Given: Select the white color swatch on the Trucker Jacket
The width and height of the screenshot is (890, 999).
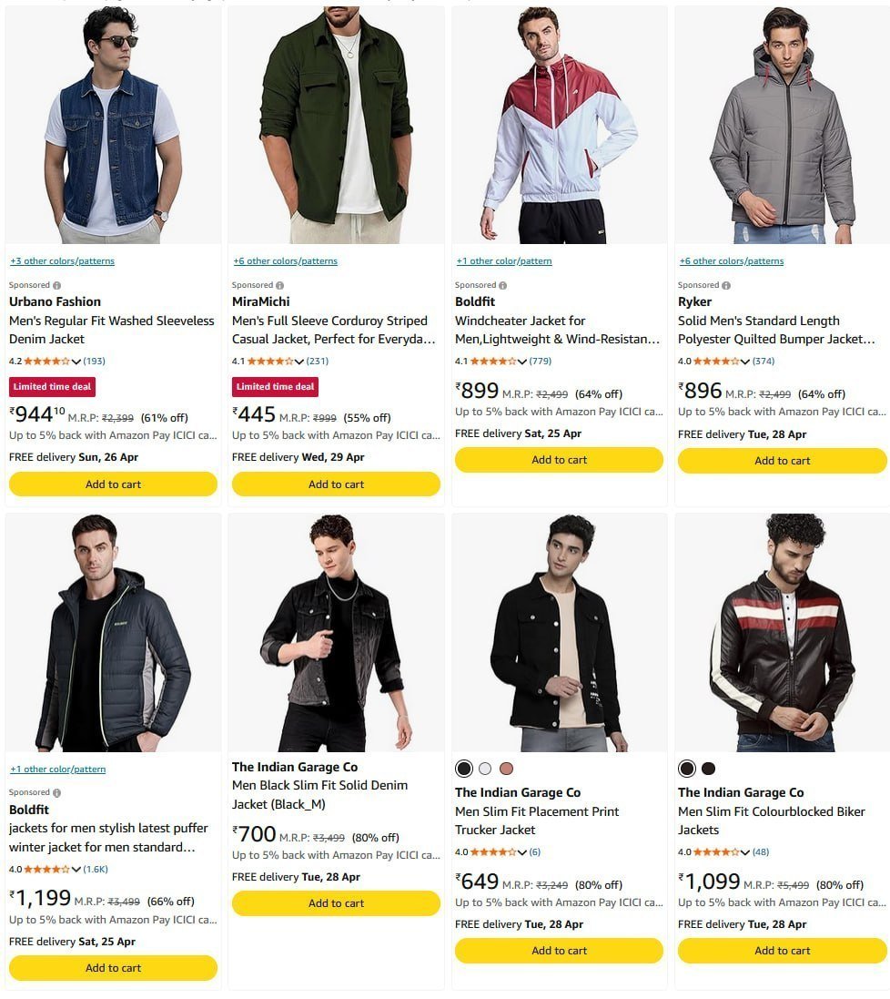Looking at the screenshot, I should point(485,769).
